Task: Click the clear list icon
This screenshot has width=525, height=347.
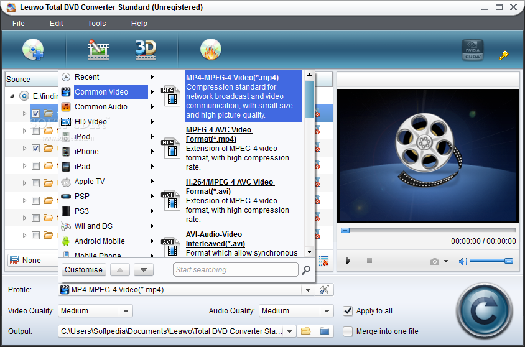Action: coord(324,261)
